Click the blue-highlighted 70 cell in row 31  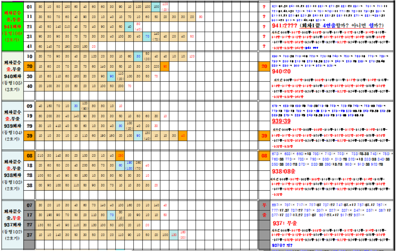tap(147, 37)
